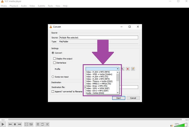Edit selected profile wrench icon

(122, 69)
